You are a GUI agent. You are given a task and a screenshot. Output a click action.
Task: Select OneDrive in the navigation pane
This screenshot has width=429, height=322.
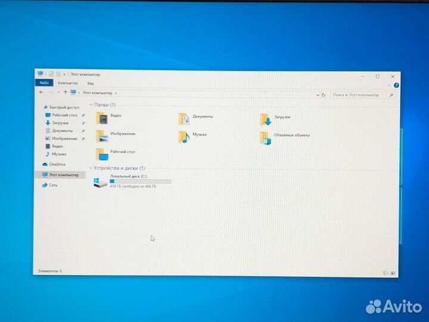click(x=57, y=164)
